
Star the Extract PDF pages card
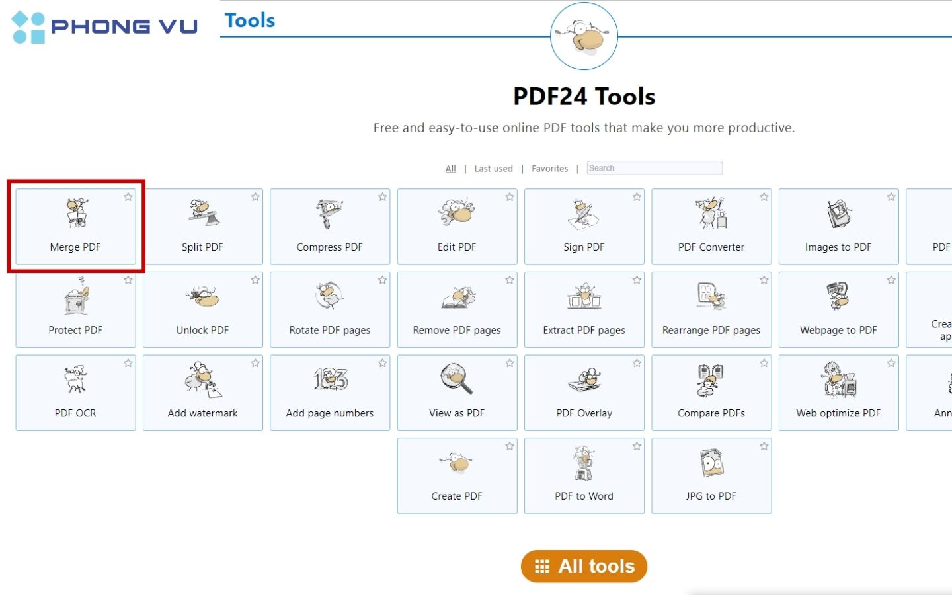click(x=637, y=280)
